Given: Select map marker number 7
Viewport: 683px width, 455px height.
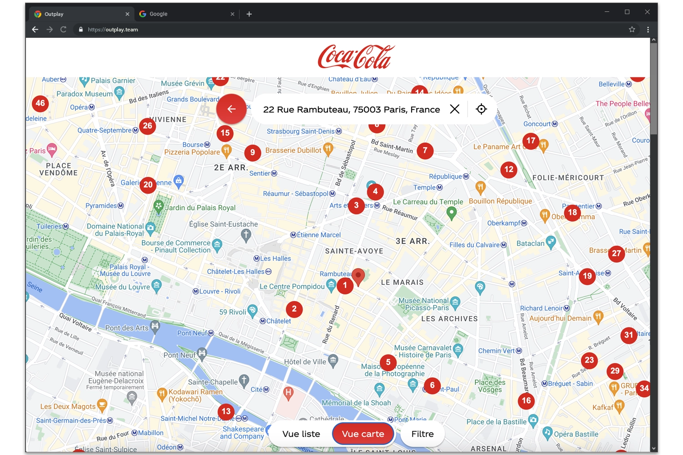Looking at the screenshot, I should tap(425, 151).
